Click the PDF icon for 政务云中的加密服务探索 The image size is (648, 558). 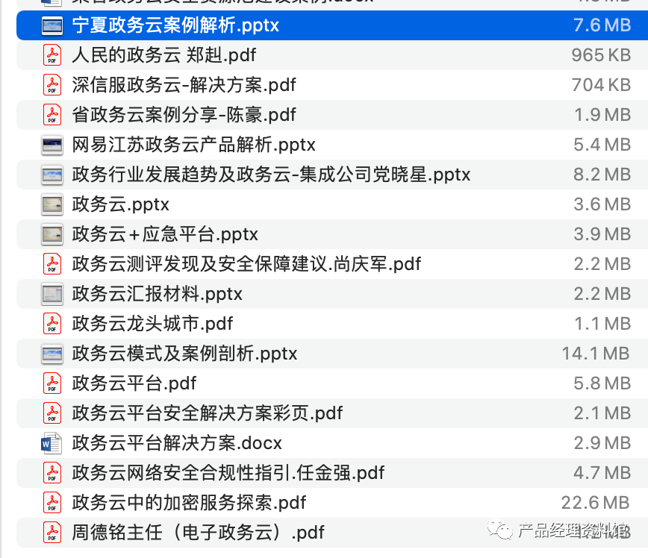pyautogui.click(x=52, y=503)
